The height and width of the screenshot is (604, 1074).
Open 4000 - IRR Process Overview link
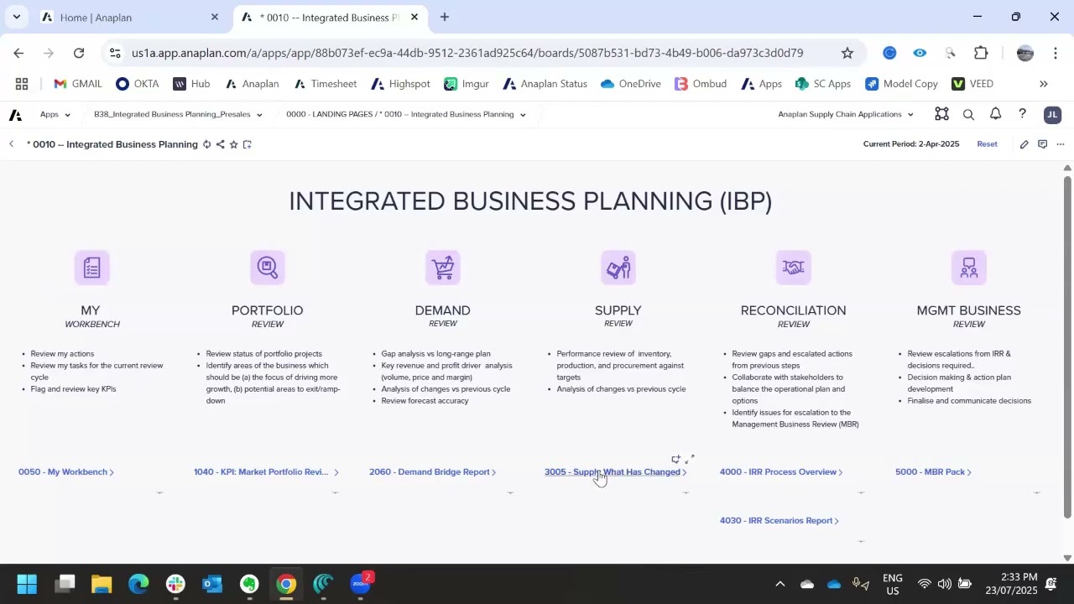click(x=781, y=472)
